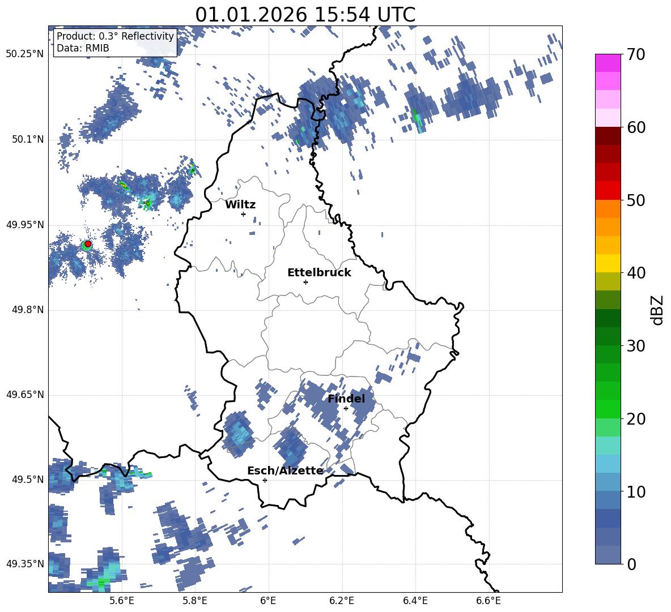Click the 49.95°N latitude label
Screen dimensions: 671x612
click(25, 225)
